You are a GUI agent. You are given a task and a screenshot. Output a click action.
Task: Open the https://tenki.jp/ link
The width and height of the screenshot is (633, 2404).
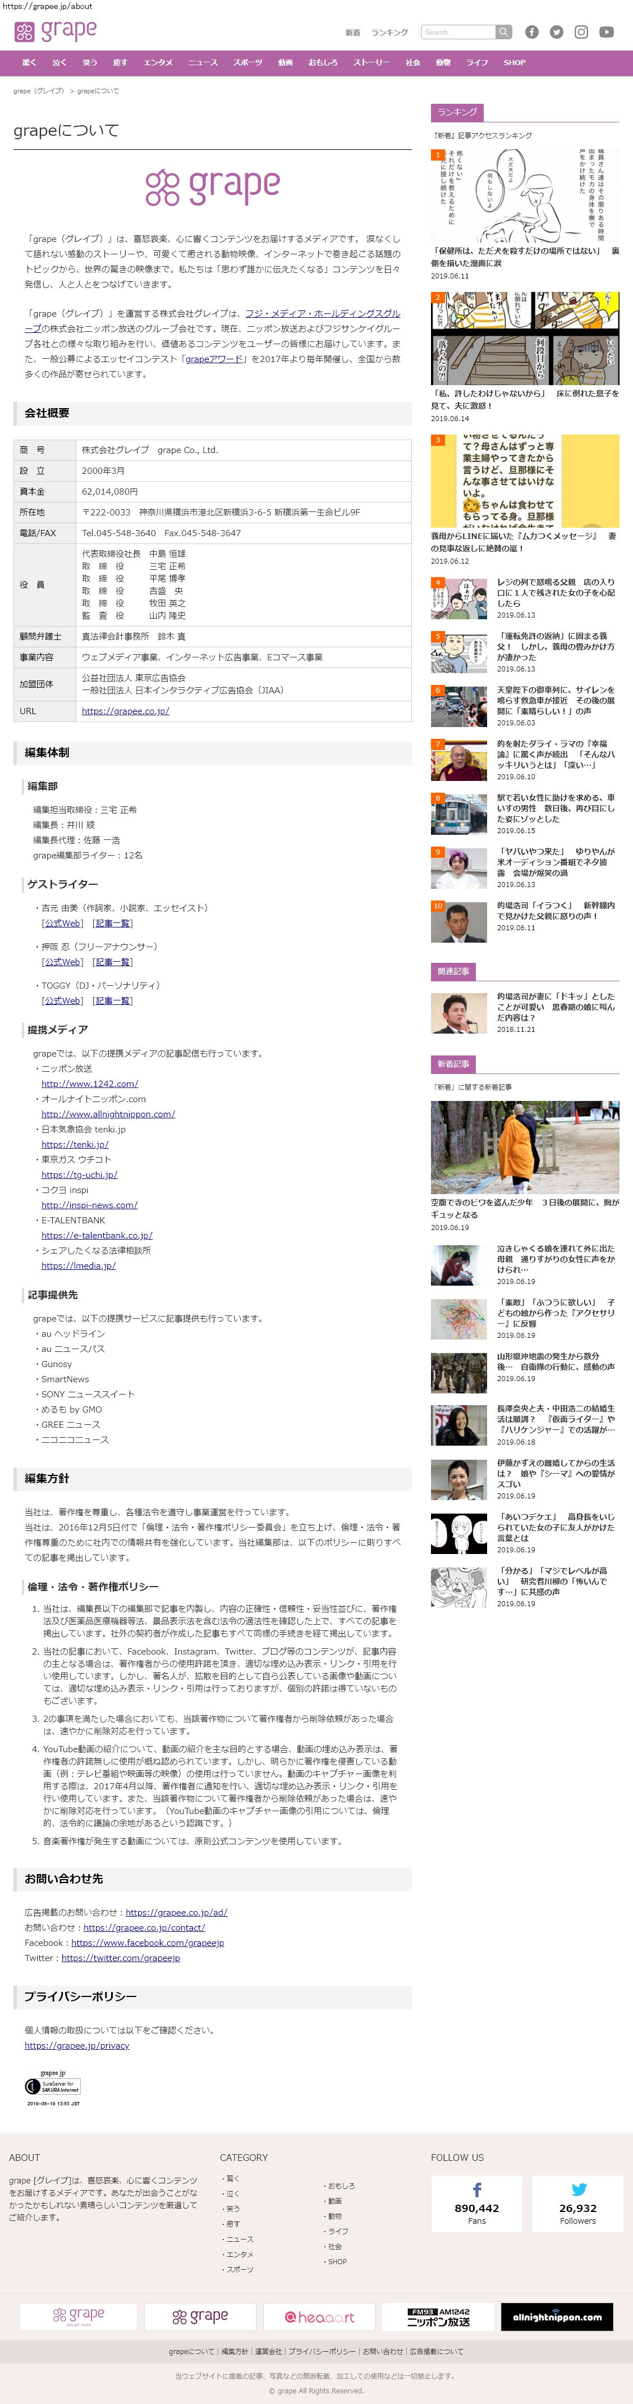pos(75,1144)
